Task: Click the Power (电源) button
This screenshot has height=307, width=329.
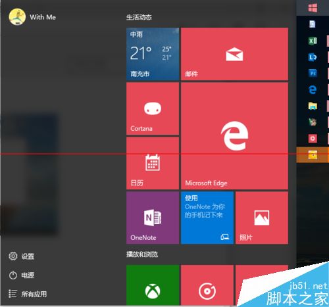Action: click(22, 275)
